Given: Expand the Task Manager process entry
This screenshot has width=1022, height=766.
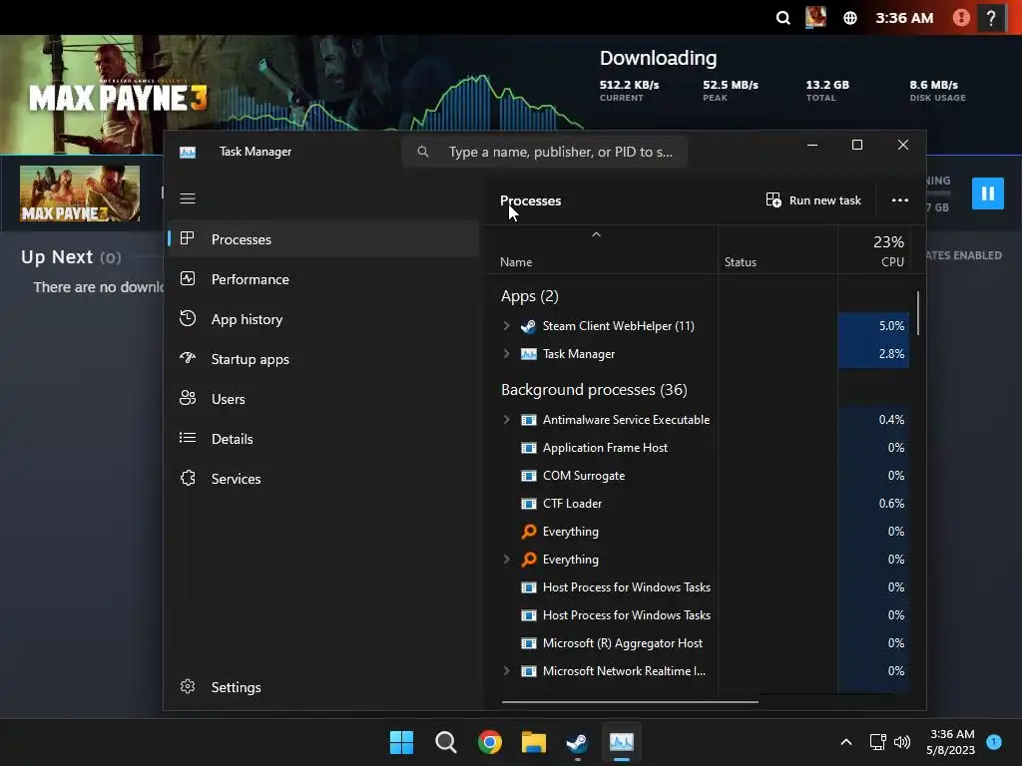Looking at the screenshot, I should pyautogui.click(x=506, y=354).
